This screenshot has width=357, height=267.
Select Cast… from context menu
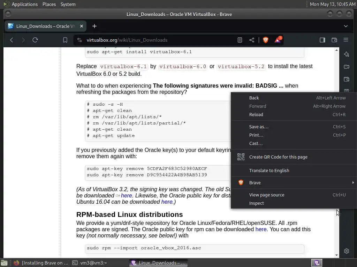294,144
